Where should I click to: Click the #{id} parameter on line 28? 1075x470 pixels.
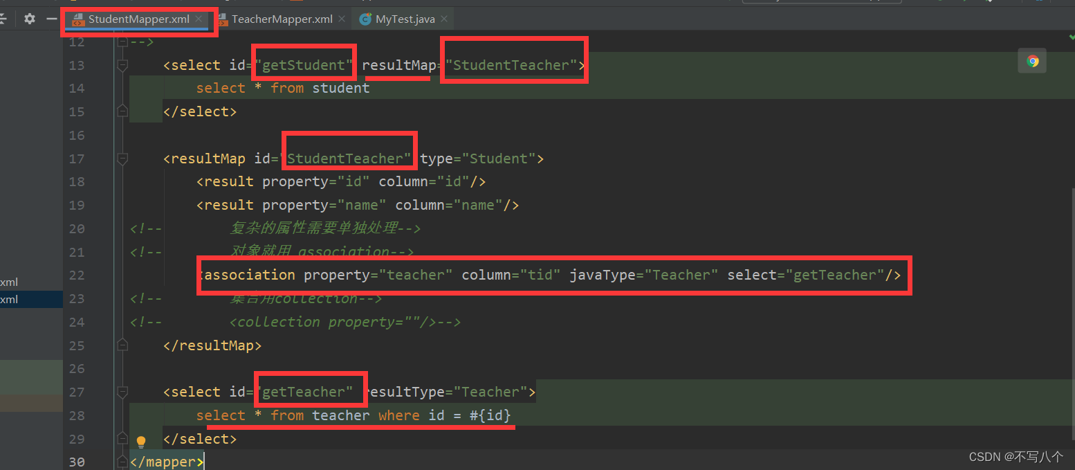(490, 415)
